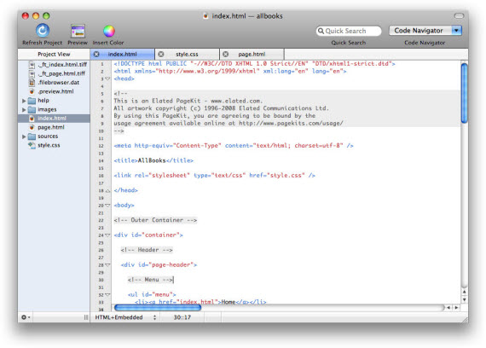Close the index.html tab
Viewport: 486px width, 348px height.
click(96, 54)
